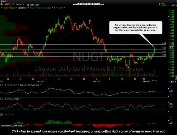Expand the MACD 12 26 dropdown
This screenshot has height=135, width=177.
point(19,85)
